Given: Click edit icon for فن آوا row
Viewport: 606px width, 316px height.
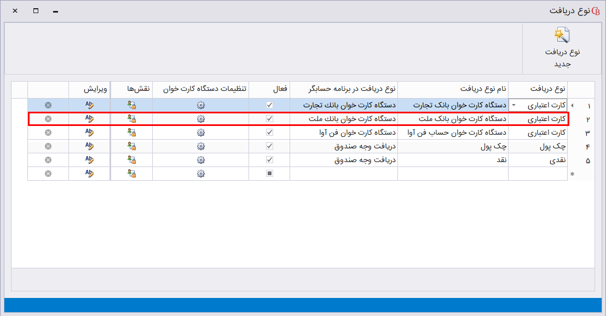Looking at the screenshot, I should [x=89, y=133].
